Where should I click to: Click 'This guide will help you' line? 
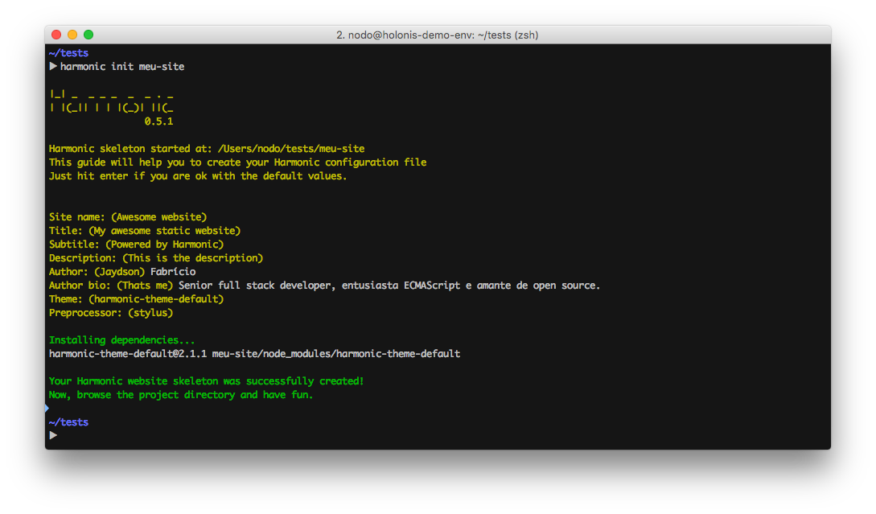[x=237, y=162]
